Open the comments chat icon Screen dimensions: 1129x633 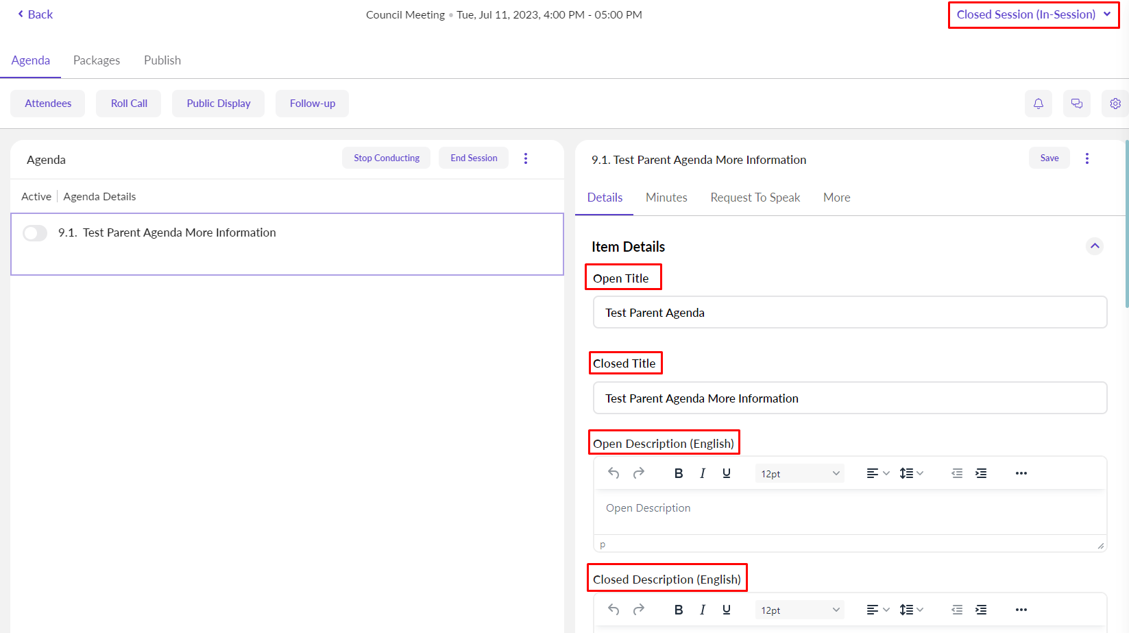[x=1076, y=104]
